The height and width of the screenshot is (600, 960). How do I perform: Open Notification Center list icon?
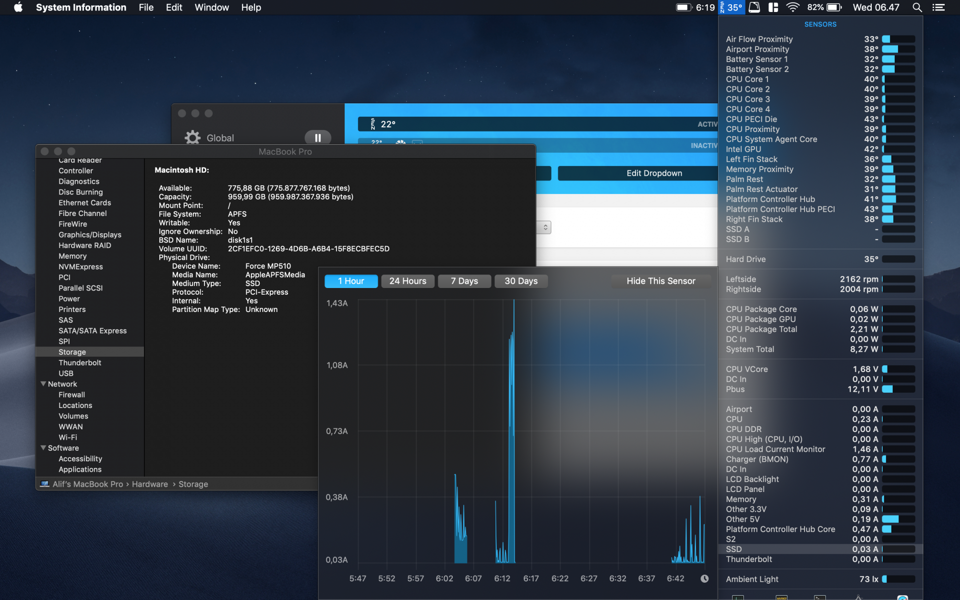click(938, 7)
